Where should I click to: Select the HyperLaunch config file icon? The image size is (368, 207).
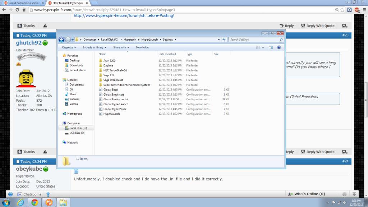click(x=101, y=114)
